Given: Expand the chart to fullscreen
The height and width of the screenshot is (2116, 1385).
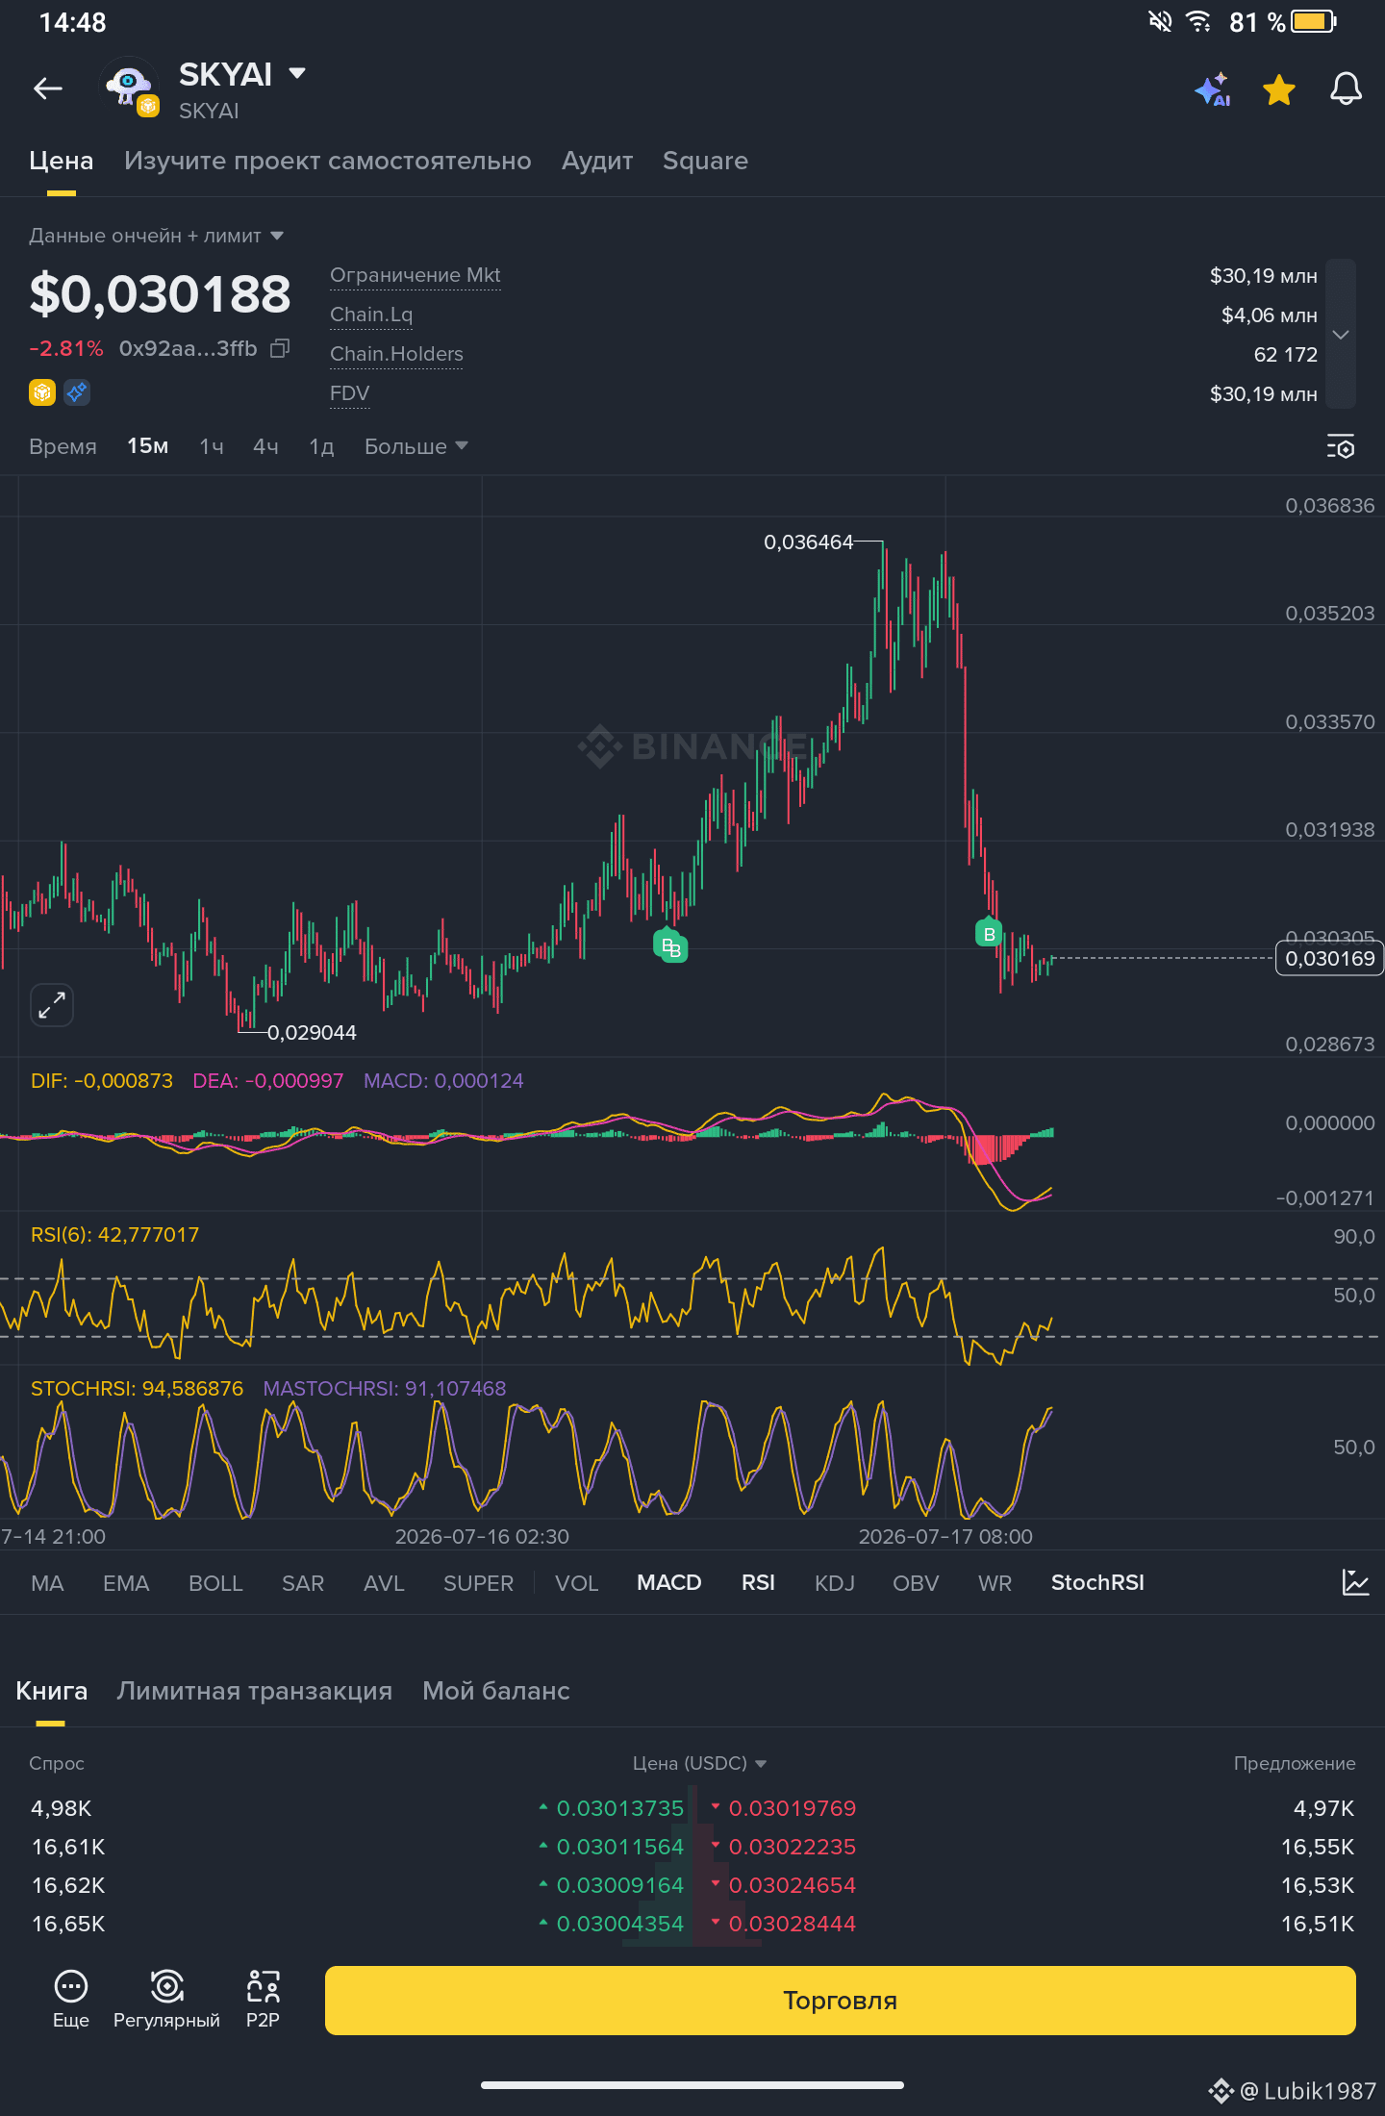Looking at the screenshot, I should pyautogui.click(x=52, y=1005).
